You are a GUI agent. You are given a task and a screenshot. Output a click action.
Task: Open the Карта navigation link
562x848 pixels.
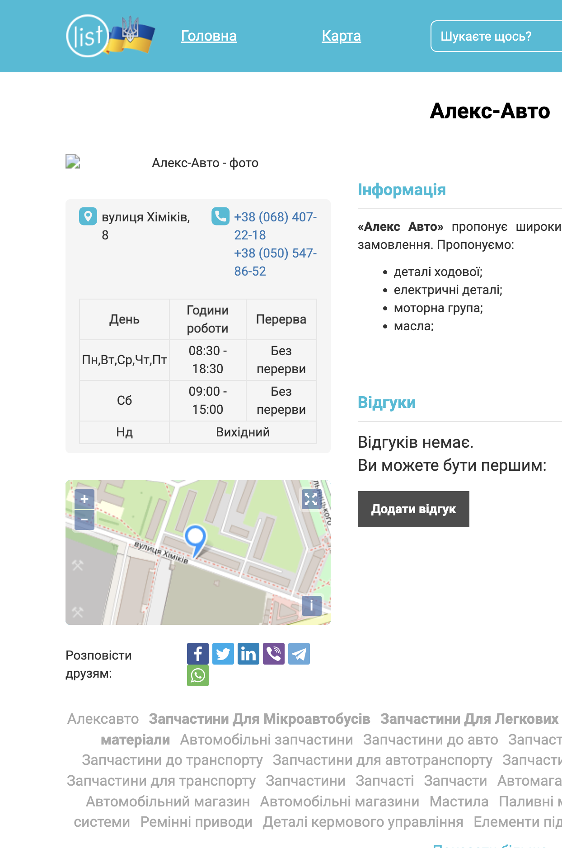tap(341, 36)
